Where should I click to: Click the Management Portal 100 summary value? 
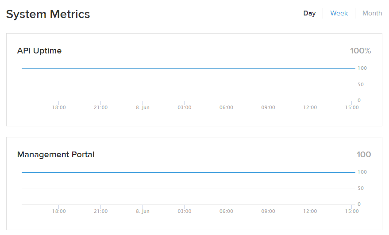pyautogui.click(x=364, y=155)
